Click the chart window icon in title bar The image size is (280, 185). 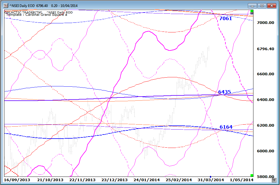coord(6,6)
